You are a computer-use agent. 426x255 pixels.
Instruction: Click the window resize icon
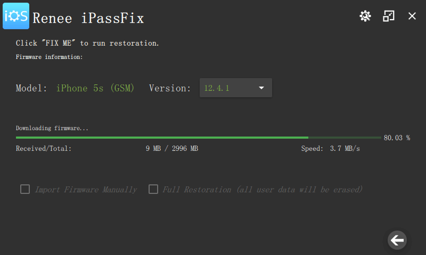[389, 16]
